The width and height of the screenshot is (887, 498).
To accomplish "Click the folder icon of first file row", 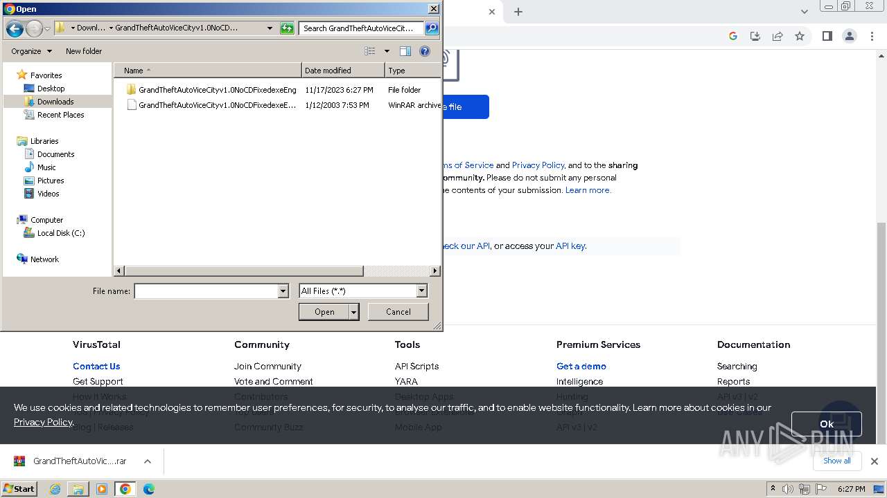I will [132, 90].
